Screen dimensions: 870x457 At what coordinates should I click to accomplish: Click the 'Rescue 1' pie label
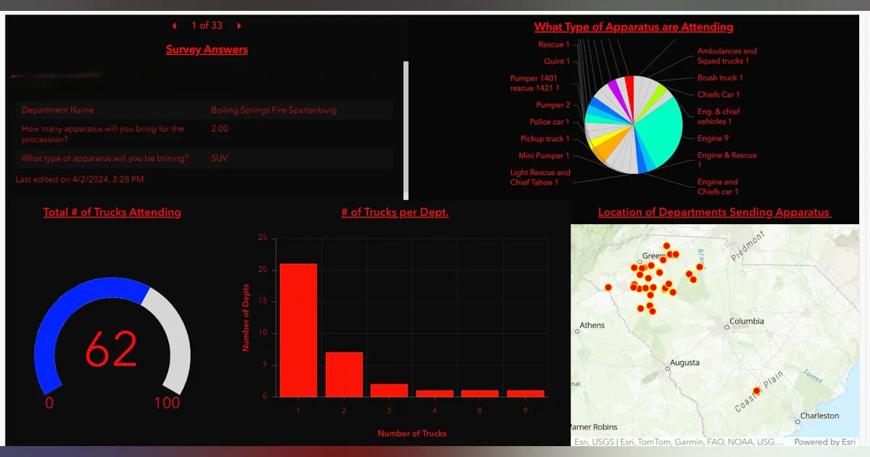click(x=554, y=45)
